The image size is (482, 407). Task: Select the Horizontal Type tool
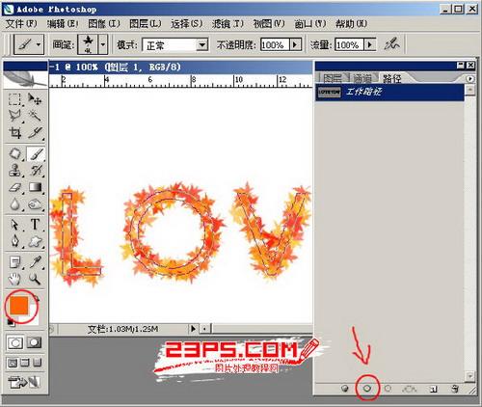click(x=35, y=225)
